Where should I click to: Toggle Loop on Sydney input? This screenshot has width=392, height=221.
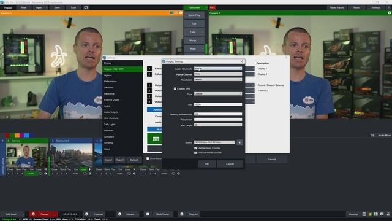[83, 169]
